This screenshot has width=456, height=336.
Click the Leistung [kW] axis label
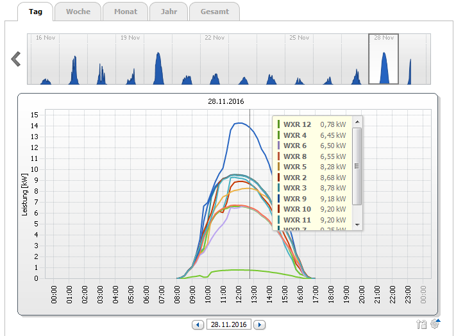pyautogui.click(x=25, y=194)
